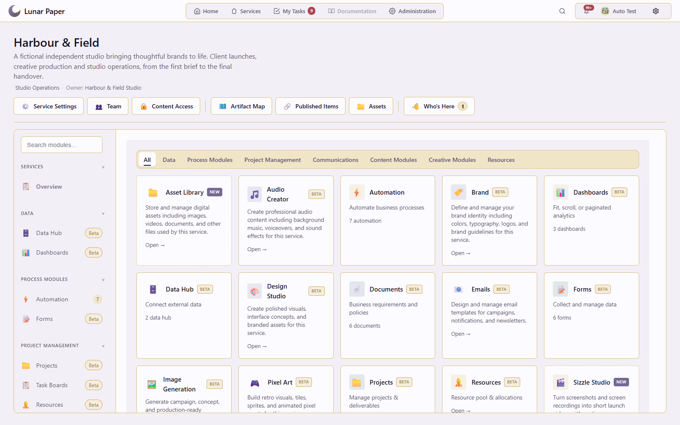The height and width of the screenshot is (425, 680).
Task: Click the Service Settings button
Action: (48, 106)
